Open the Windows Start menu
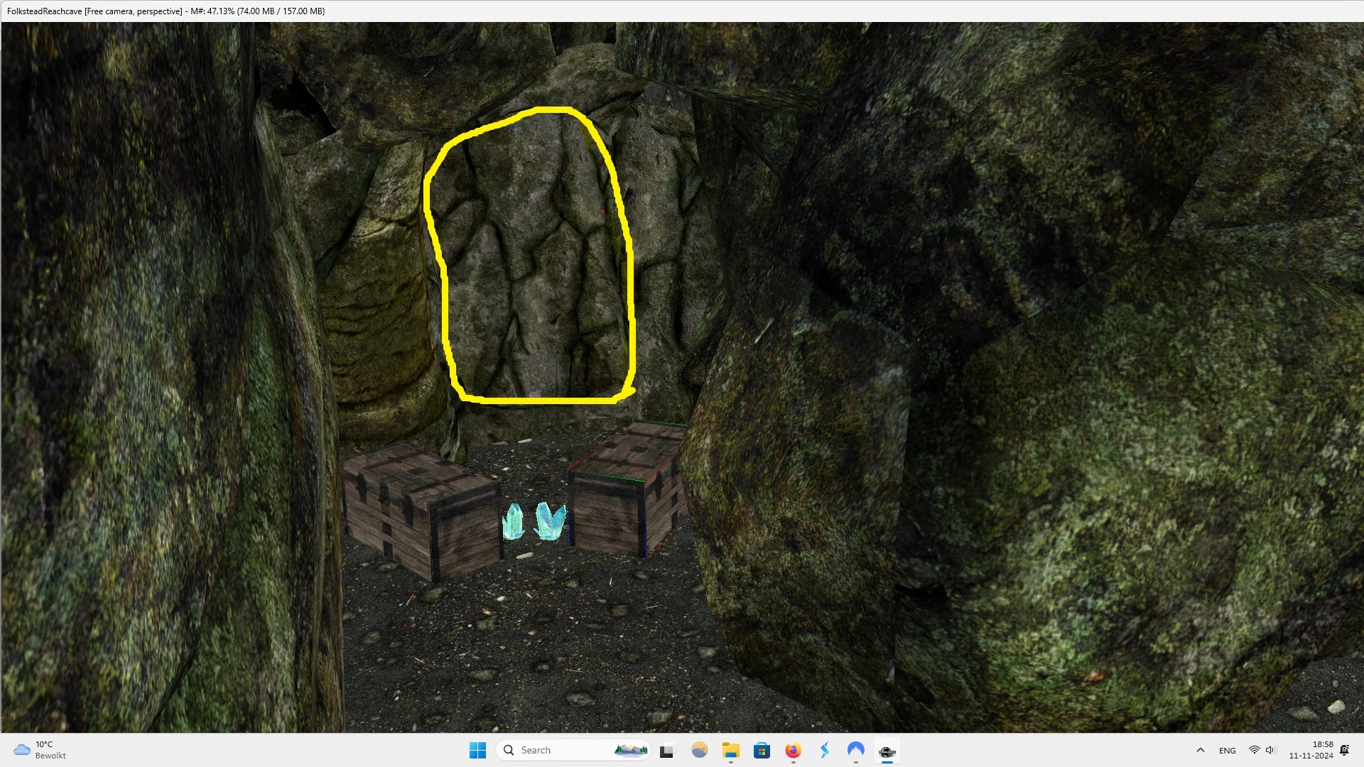 [x=477, y=750]
